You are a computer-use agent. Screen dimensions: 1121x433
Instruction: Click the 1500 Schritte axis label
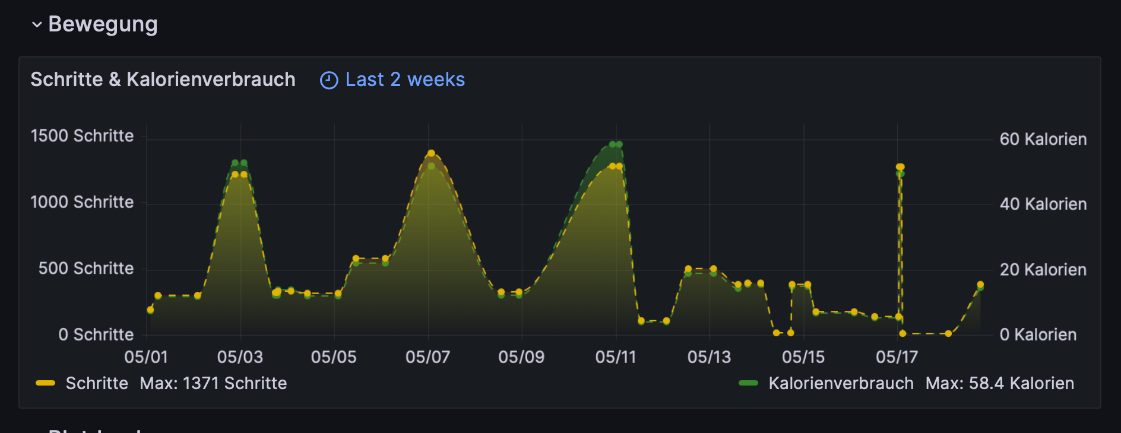(82, 136)
